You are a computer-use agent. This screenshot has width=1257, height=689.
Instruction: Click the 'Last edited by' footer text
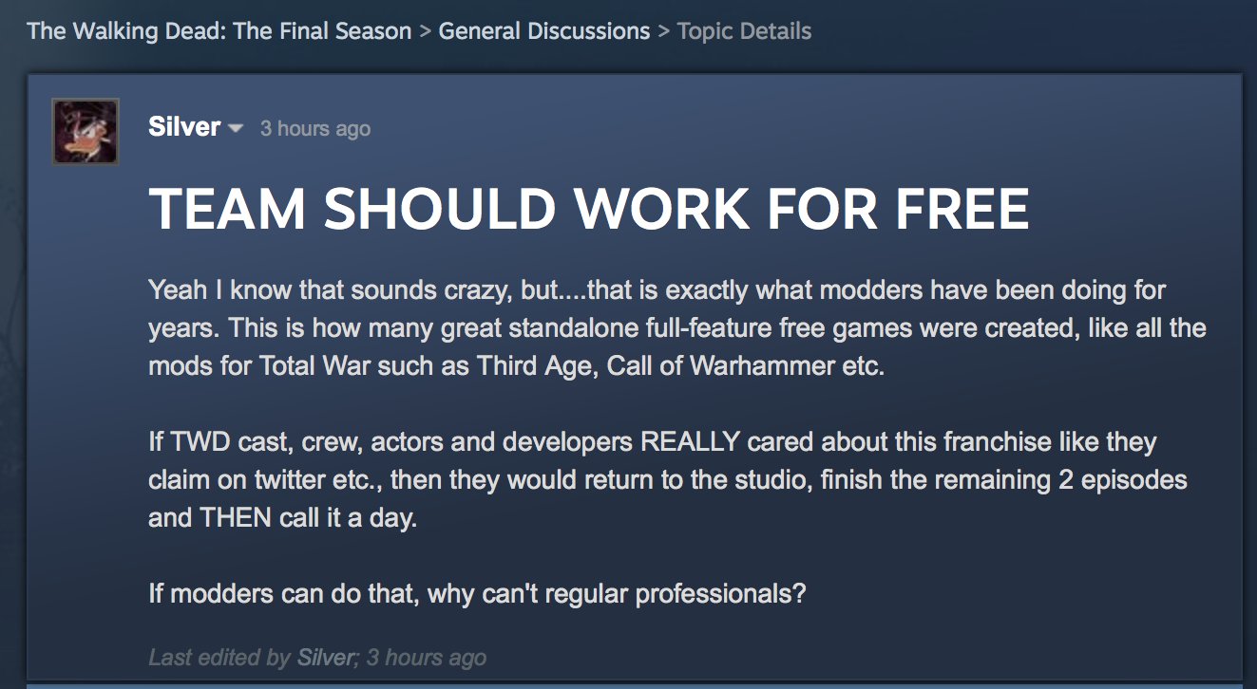[220, 657]
